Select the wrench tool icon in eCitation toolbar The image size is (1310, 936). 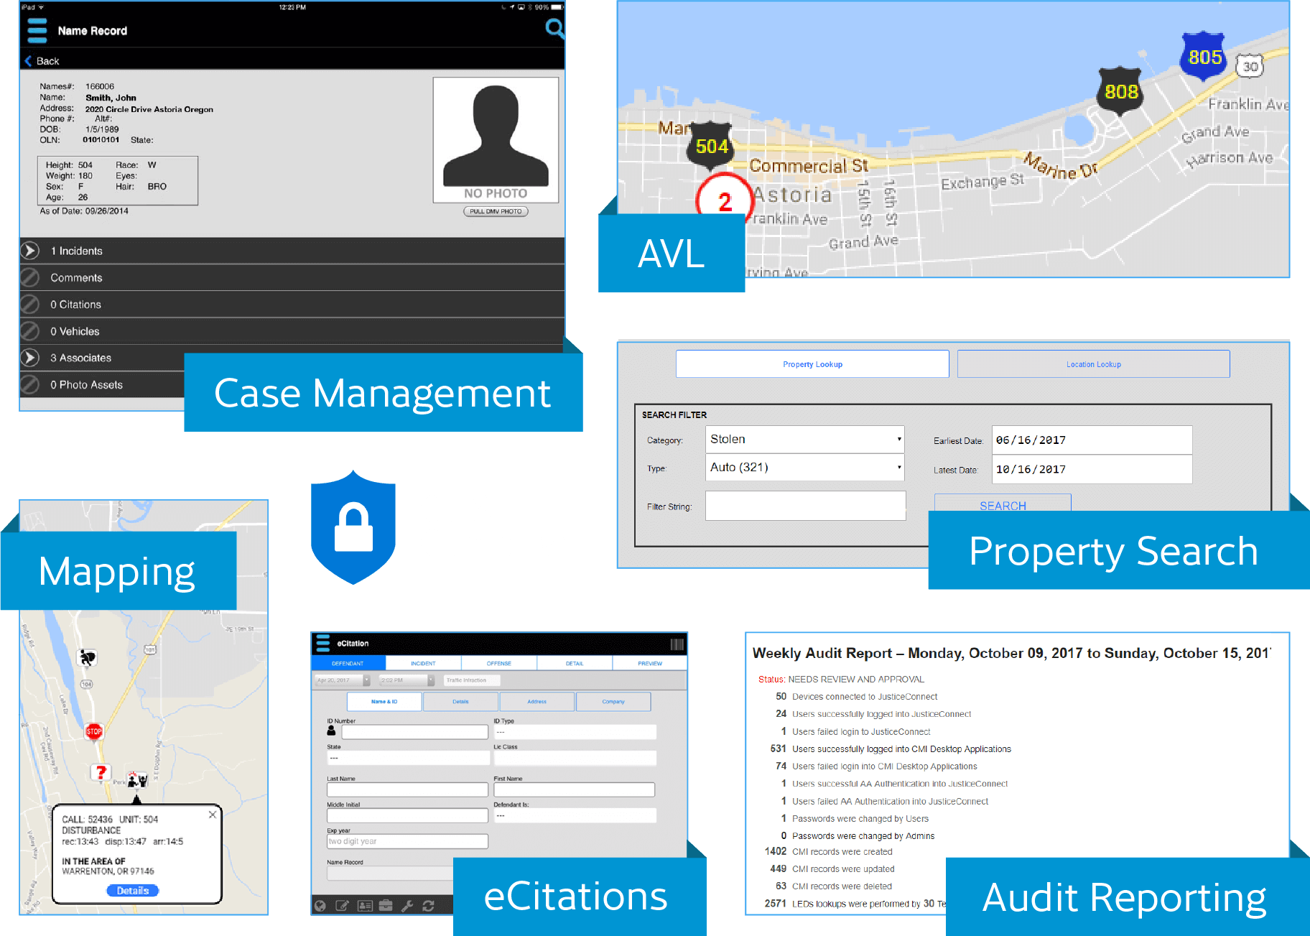pyautogui.click(x=408, y=905)
